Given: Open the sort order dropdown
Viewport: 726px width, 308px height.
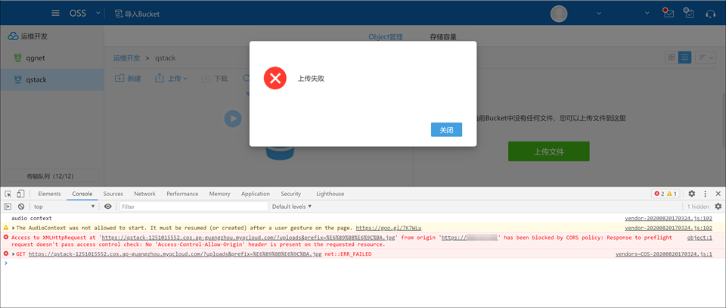Looking at the screenshot, I should (706, 58).
